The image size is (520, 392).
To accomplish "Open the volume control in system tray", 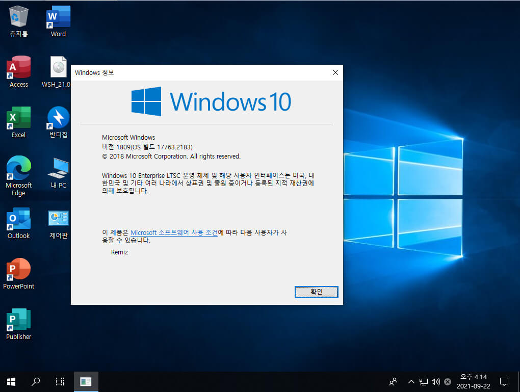I will coord(436,382).
